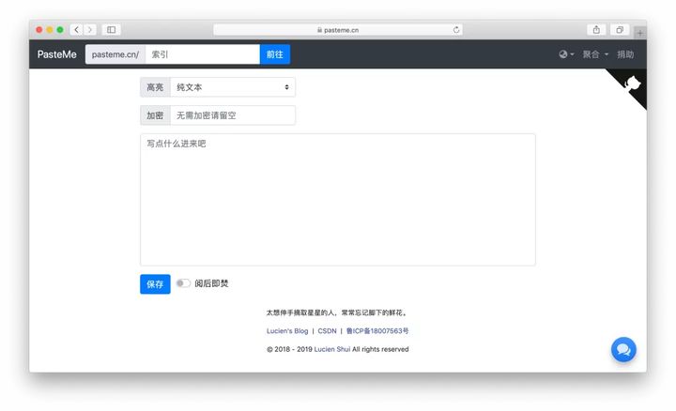Open the Lucien's Blog footer link
The image size is (676, 411).
coord(287,331)
